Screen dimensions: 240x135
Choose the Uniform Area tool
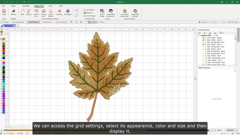[36, 13]
